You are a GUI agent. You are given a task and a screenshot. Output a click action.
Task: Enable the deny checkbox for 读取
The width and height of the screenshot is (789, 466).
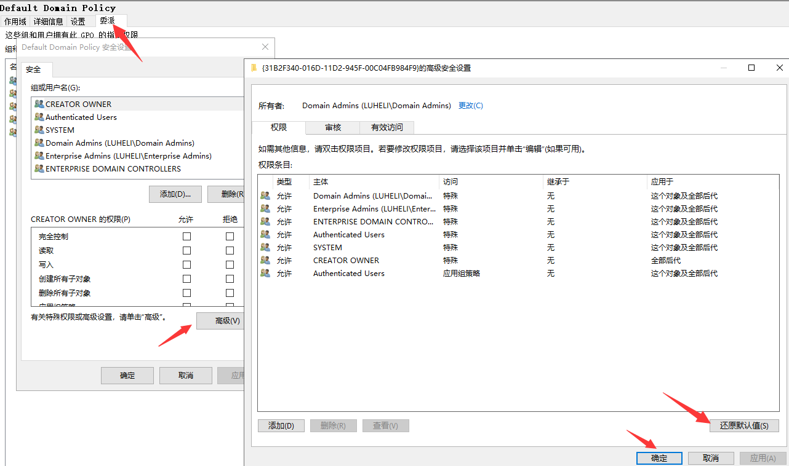[x=230, y=250]
